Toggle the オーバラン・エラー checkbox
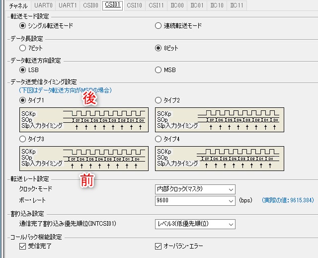This screenshot has width=318, height=258. pyautogui.click(x=159, y=246)
